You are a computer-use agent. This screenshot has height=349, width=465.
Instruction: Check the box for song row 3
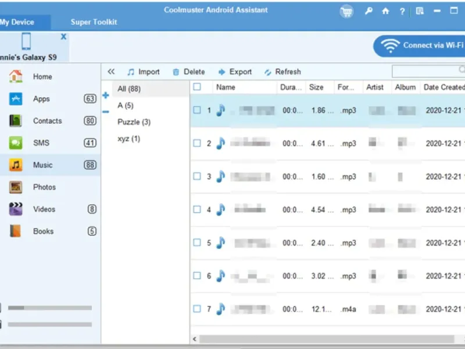pos(197,176)
